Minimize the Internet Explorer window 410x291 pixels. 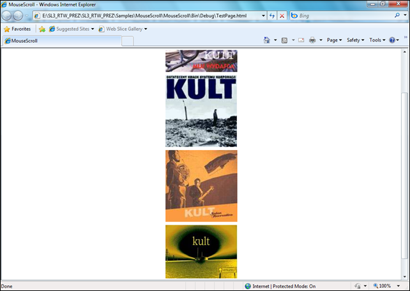[372, 4]
